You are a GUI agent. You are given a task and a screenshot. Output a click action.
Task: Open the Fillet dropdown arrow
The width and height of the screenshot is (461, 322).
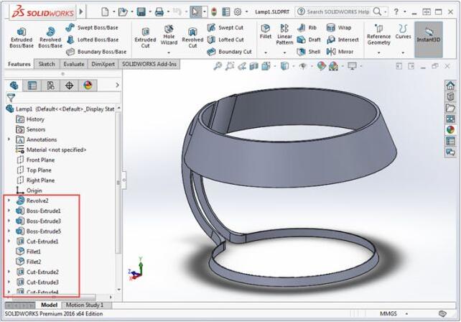(266, 52)
